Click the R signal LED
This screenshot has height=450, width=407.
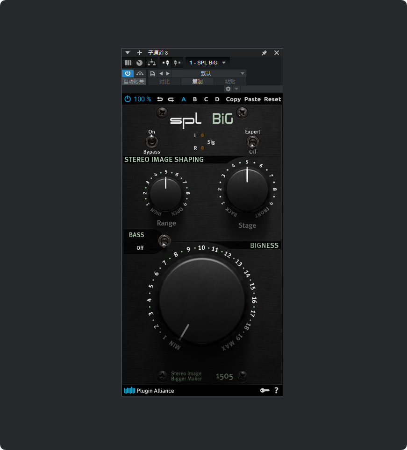coord(202,148)
